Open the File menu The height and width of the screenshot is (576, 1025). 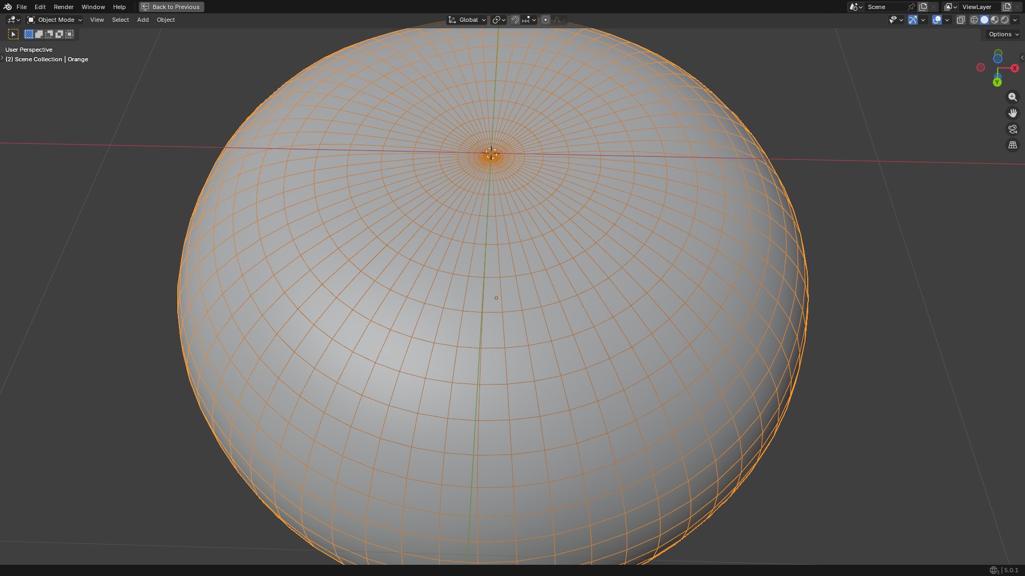[21, 7]
